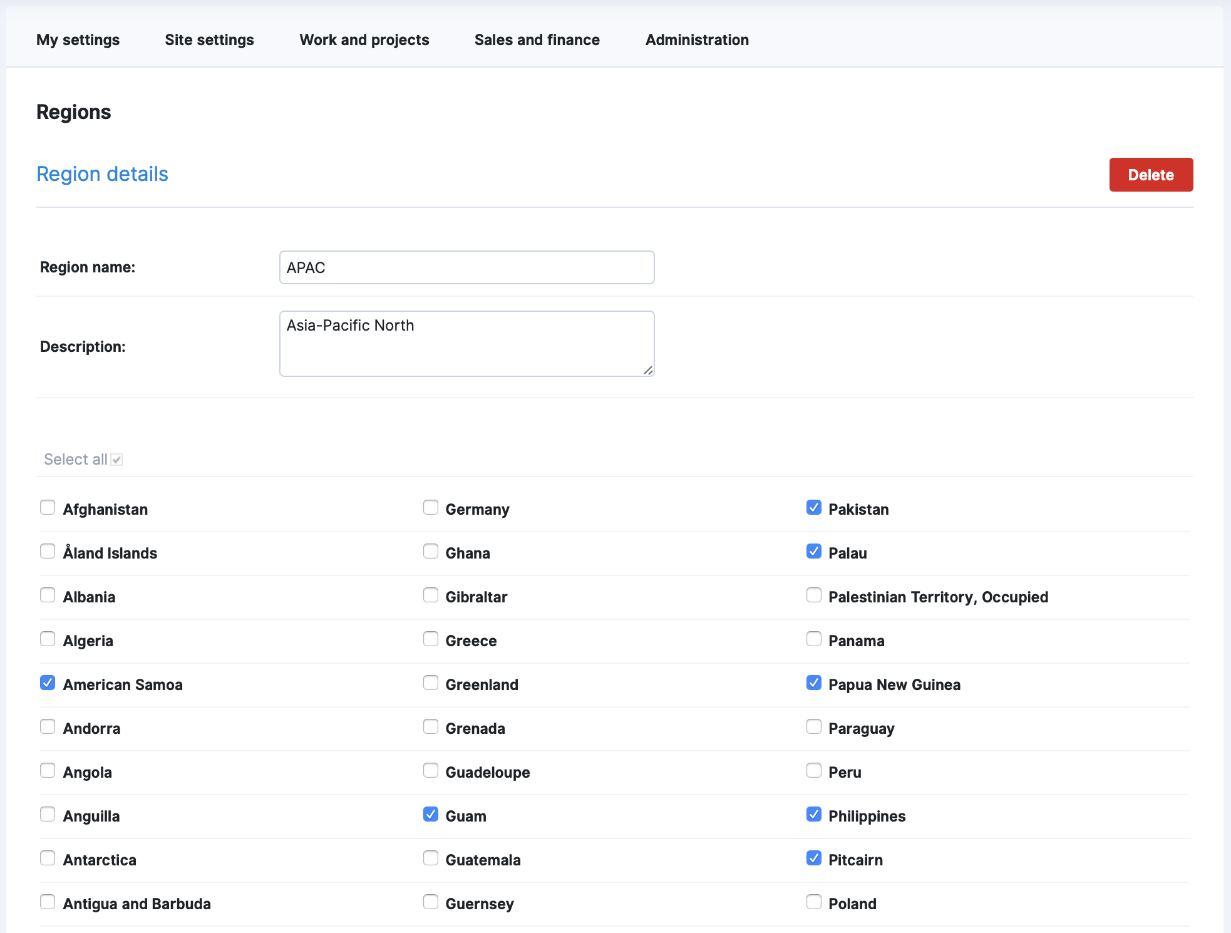
Task: Select the Angola checkbox
Action: click(x=48, y=770)
